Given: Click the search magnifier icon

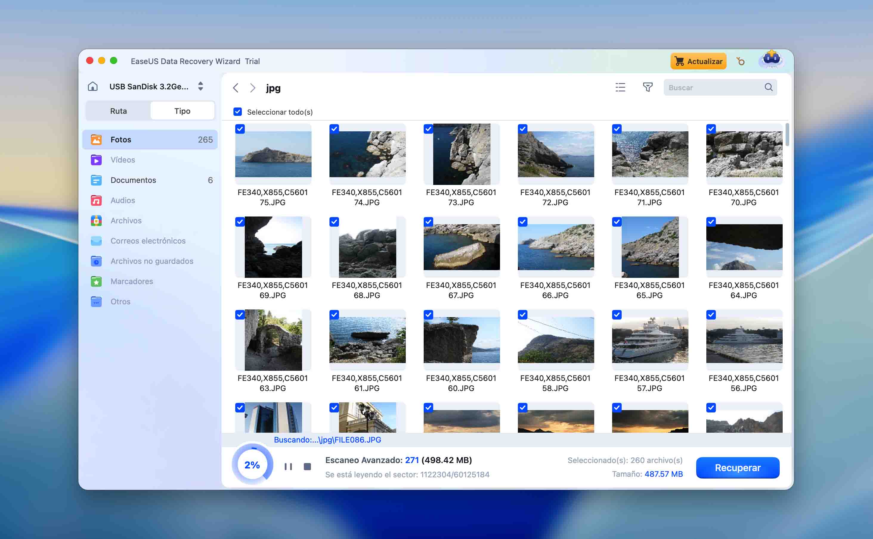Looking at the screenshot, I should [768, 87].
